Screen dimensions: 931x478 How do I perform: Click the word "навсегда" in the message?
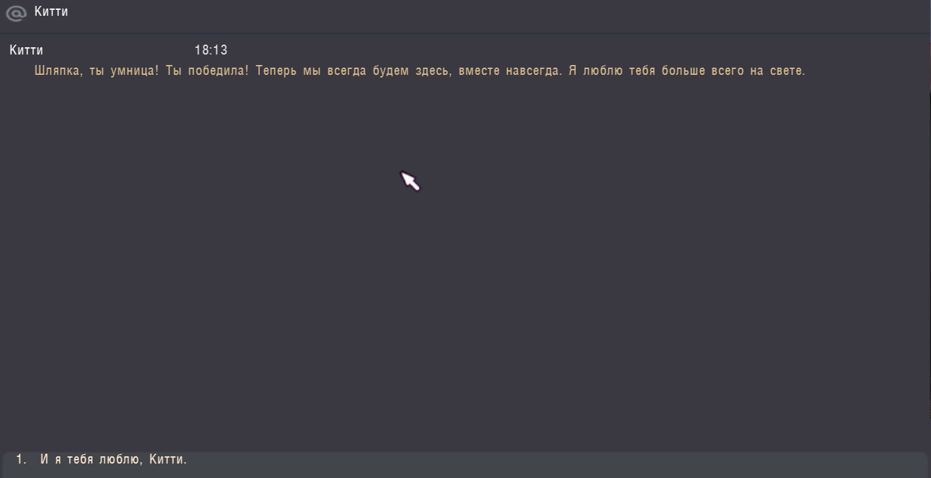(x=534, y=71)
